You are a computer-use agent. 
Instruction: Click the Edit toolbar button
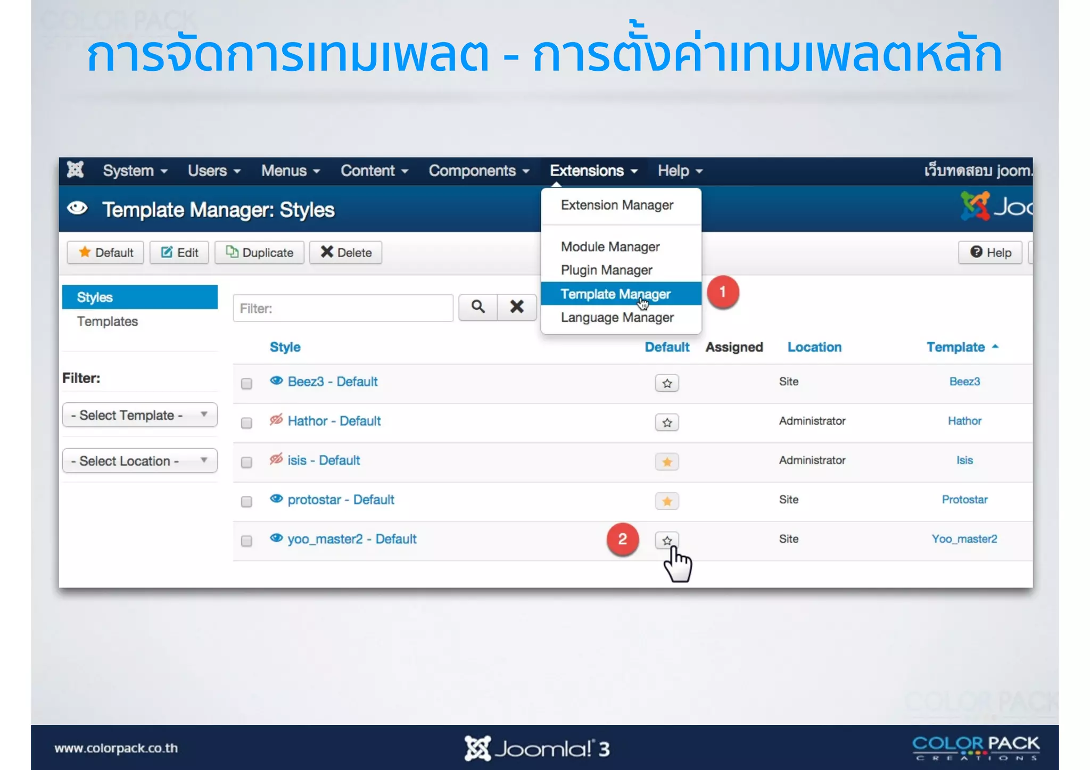point(179,253)
